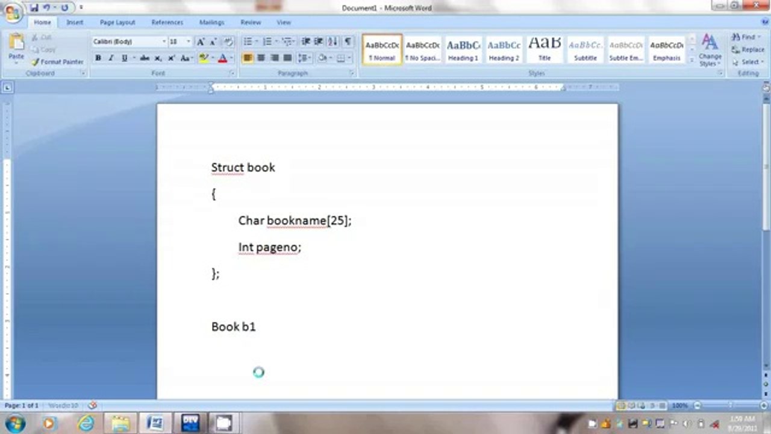
Task: Click the Increase Indent icon
Action: coord(319,42)
